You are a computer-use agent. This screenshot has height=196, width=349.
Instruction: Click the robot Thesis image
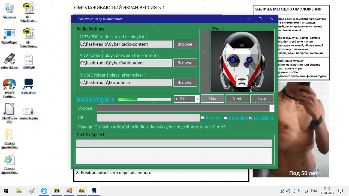[242, 62]
